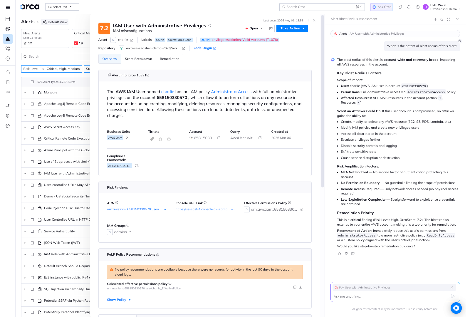This screenshot has width=470, height=317.
Task: Open the compliance clipboard sidebar icon
Action: click(x=8, y=82)
